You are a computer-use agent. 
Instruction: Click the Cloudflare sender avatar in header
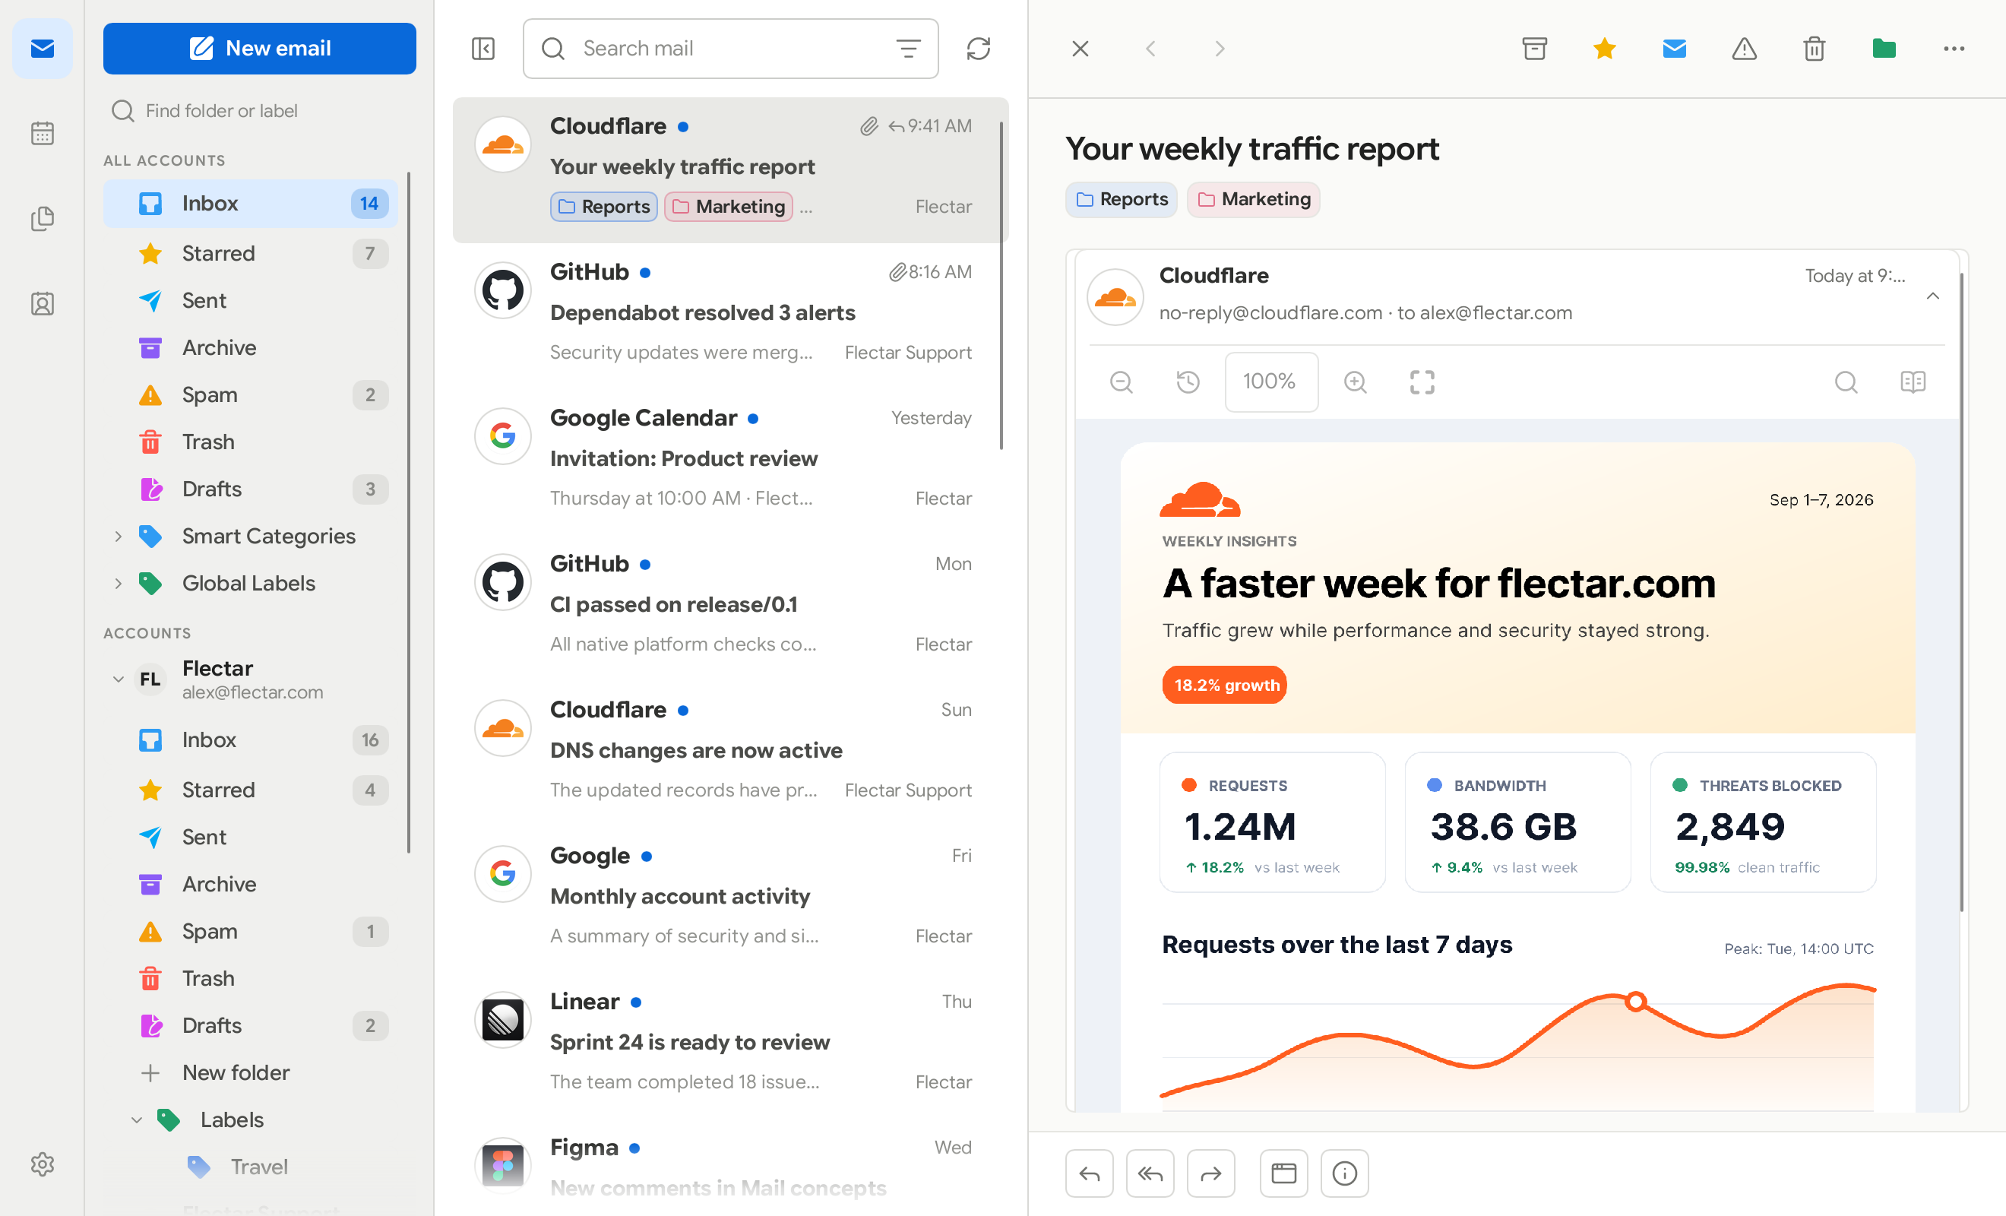pyautogui.click(x=1115, y=297)
